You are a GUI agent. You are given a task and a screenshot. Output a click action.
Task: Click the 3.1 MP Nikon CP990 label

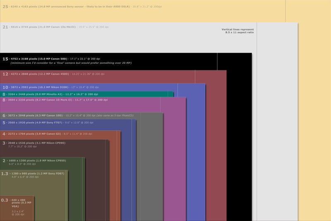click(34, 144)
